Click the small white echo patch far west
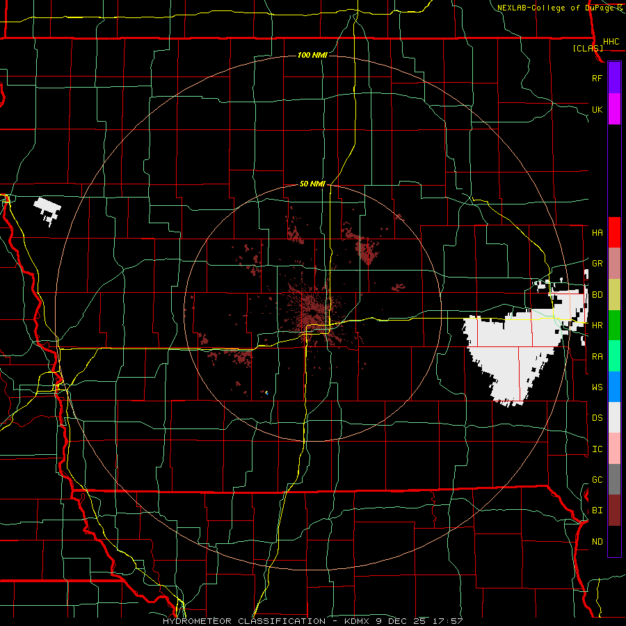This screenshot has height=626, width=626. (x=47, y=209)
